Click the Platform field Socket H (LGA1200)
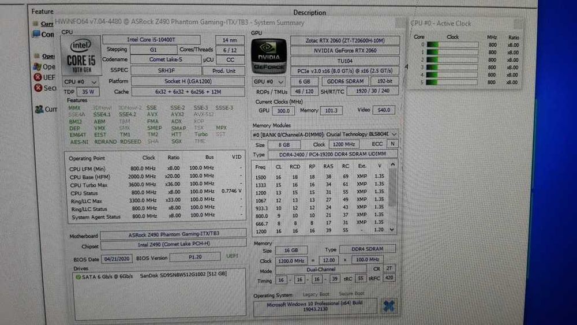This screenshot has width=577, height=325. click(188, 81)
